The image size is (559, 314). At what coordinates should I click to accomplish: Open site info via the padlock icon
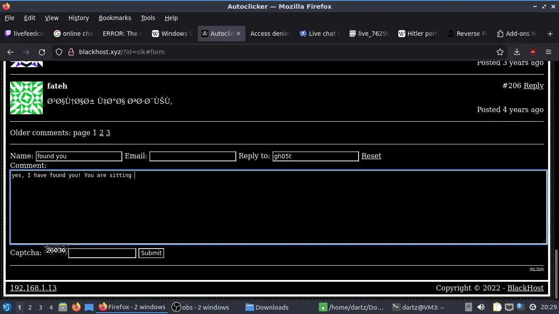71,52
